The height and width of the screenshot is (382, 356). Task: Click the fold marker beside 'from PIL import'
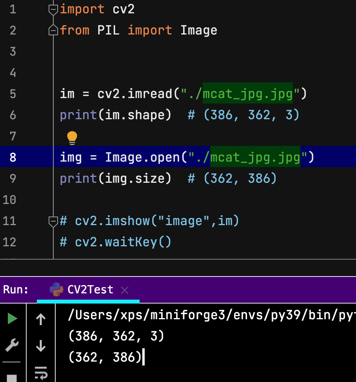53,30
